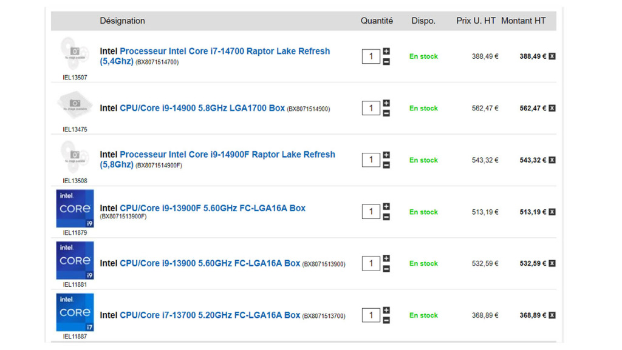
Task: Decrease quantity for Core i9-14900 LGA1700 Box
Action: [x=386, y=113]
